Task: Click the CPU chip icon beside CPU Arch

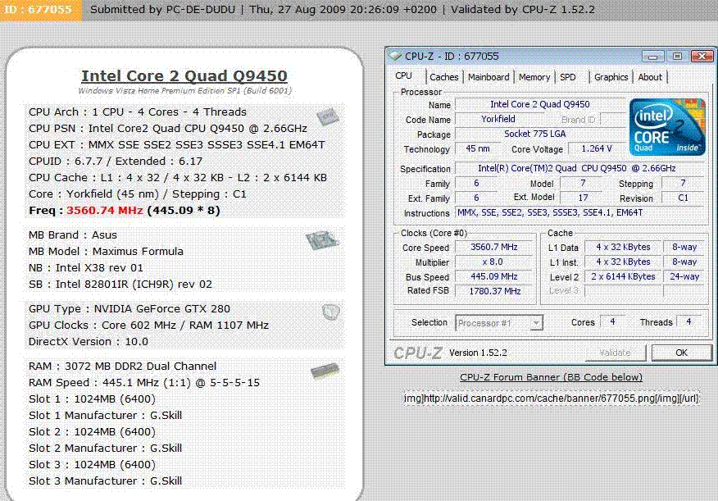Action: pyautogui.click(x=327, y=116)
